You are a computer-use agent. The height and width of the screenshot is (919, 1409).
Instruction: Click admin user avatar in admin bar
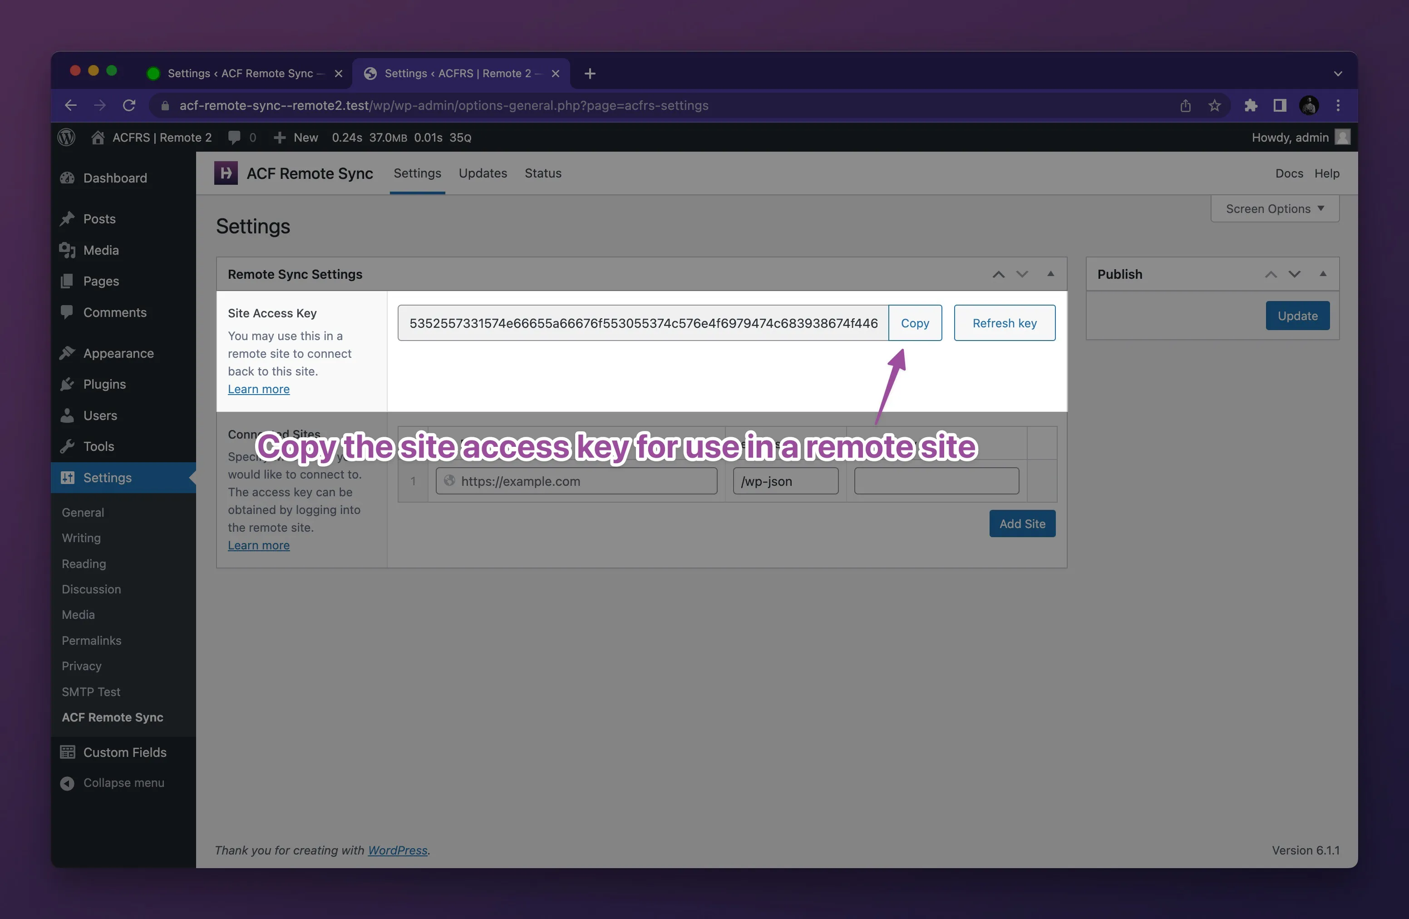(1342, 138)
